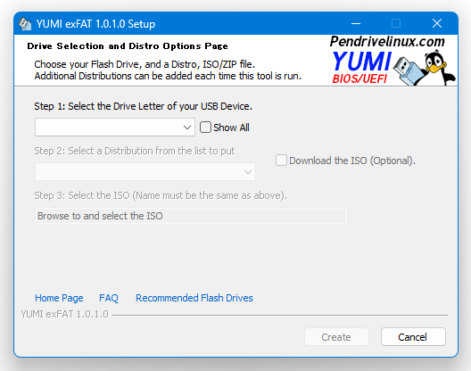Open the FAQ link
471x371 pixels.
pos(109,298)
